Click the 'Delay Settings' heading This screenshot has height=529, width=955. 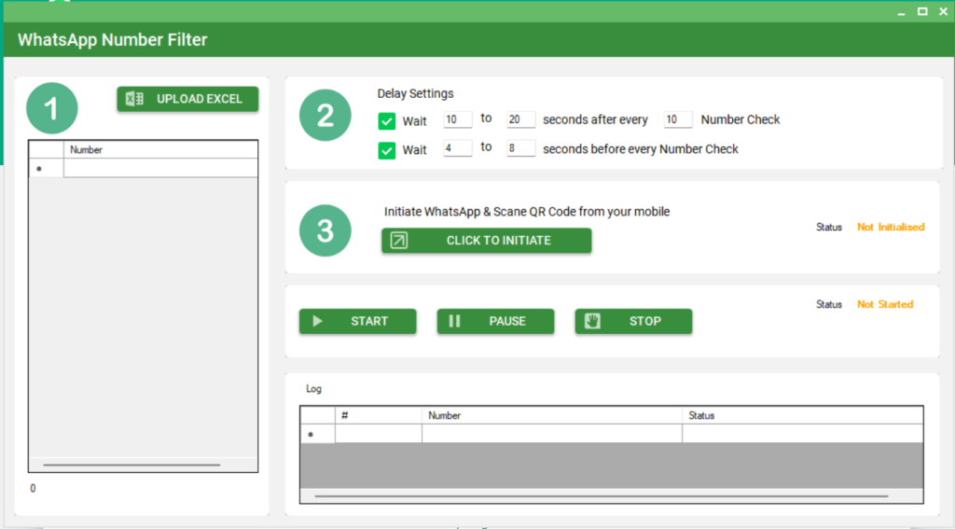415,93
